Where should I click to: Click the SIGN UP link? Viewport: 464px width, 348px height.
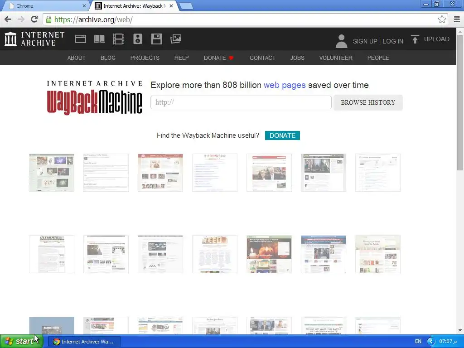tap(365, 41)
